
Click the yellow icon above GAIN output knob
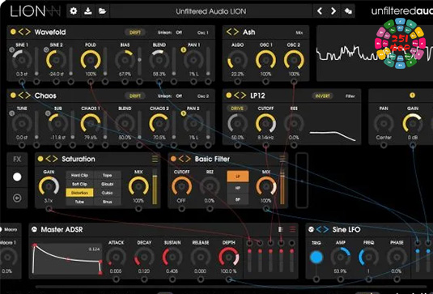point(412,96)
